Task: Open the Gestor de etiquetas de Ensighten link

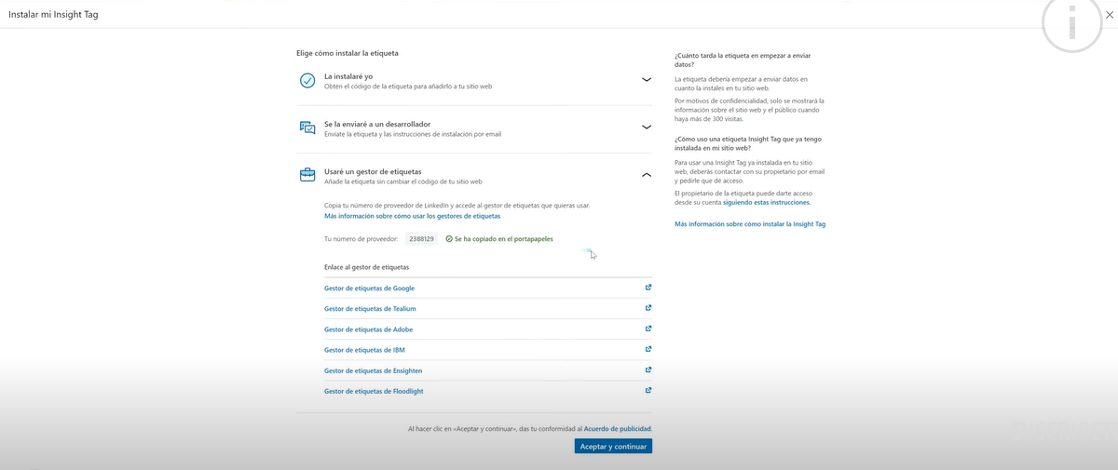Action: click(373, 370)
